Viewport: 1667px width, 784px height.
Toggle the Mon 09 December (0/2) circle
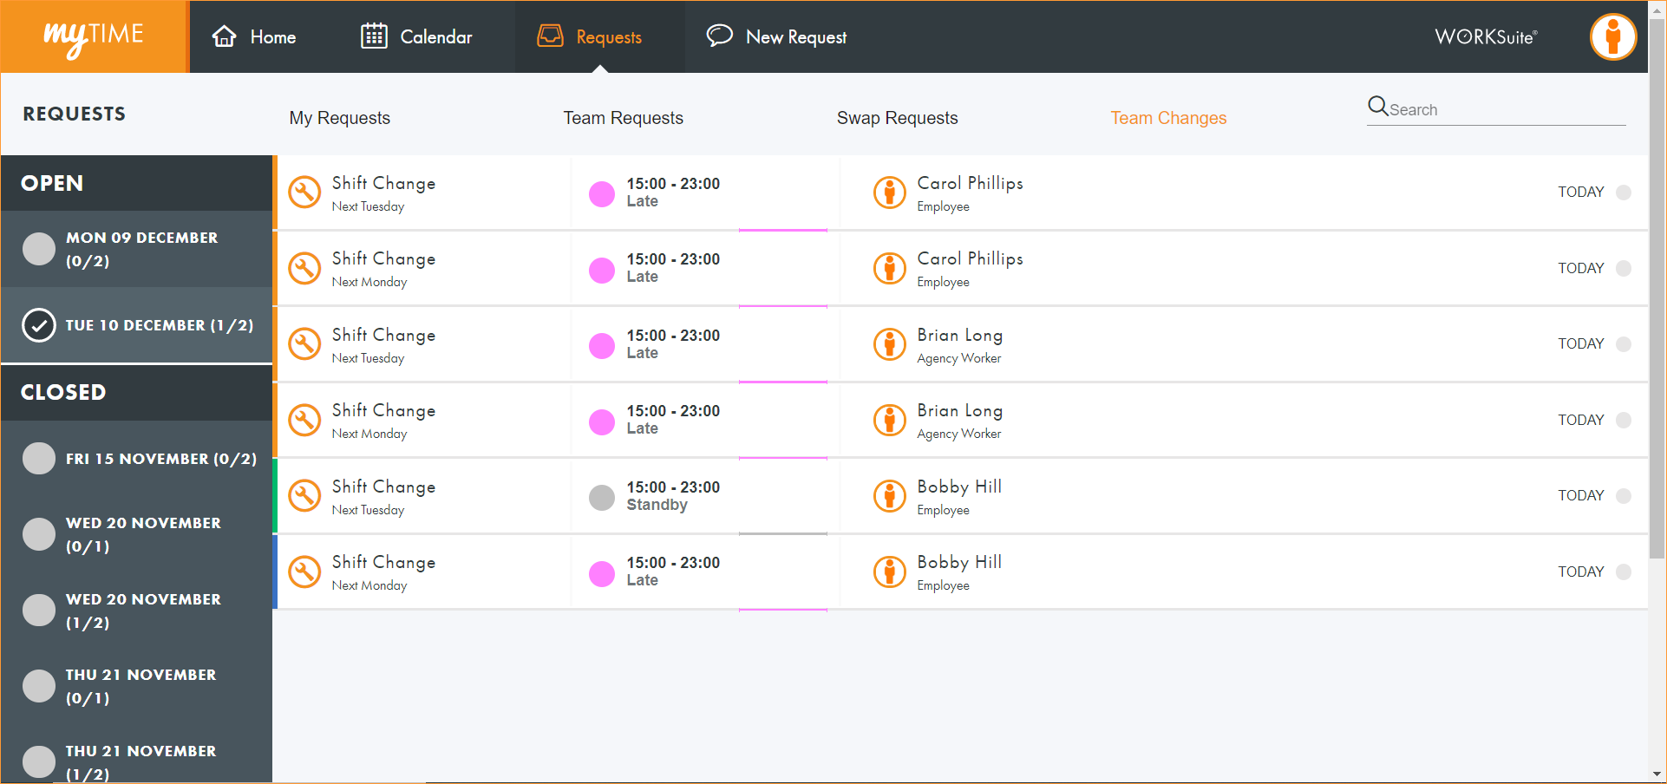pyautogui.click(x=39, y=249)
